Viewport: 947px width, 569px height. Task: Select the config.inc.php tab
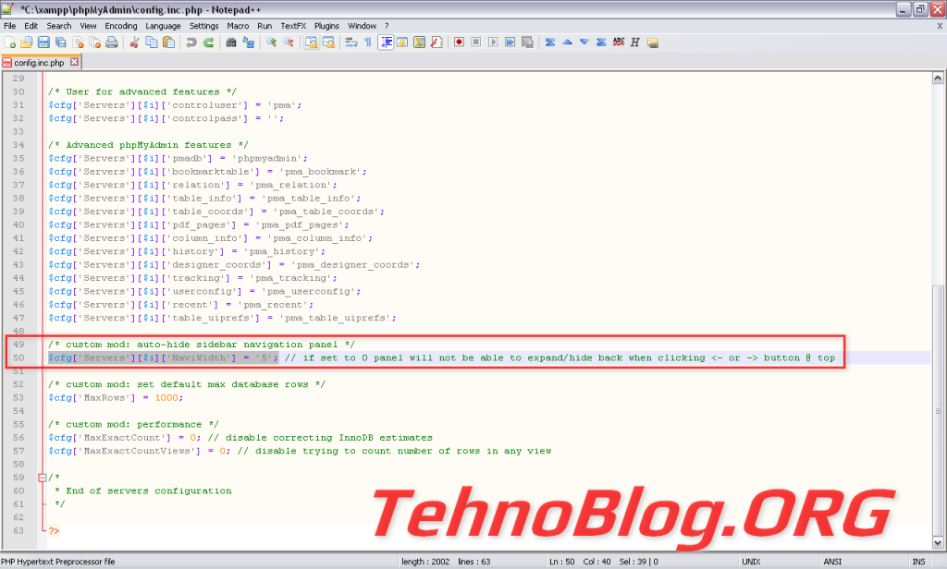pyautogui.click(x=39, y=63)
